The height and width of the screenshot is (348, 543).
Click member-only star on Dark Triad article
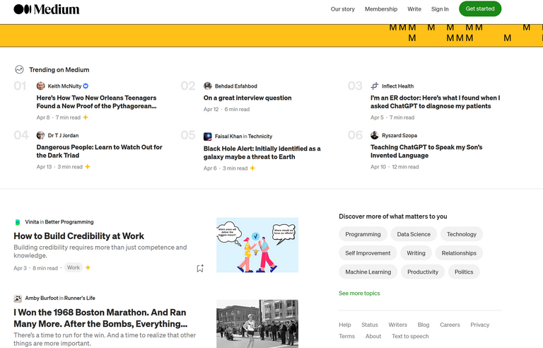(x=88, y=167)
